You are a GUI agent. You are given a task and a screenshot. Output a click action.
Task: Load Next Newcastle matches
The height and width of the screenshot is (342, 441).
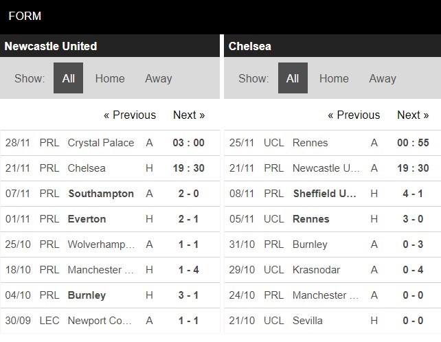point(189,115)
